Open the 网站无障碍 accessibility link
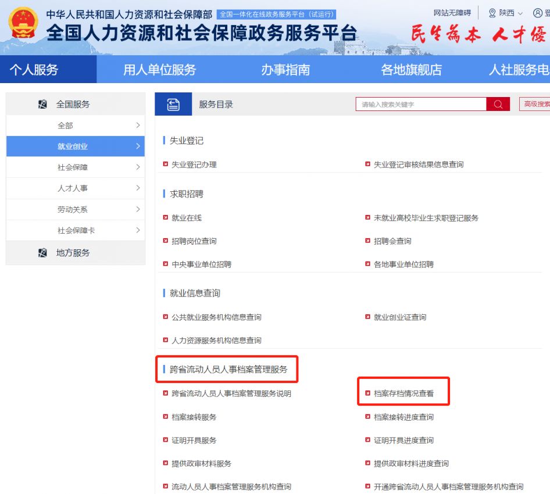The width and height of the screenshot is (550, 494). click(x=452, y=13)
